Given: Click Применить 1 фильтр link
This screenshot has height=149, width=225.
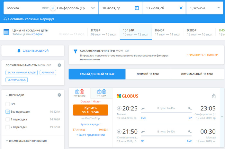Looking at the screenshot, I should pos(202,55).
